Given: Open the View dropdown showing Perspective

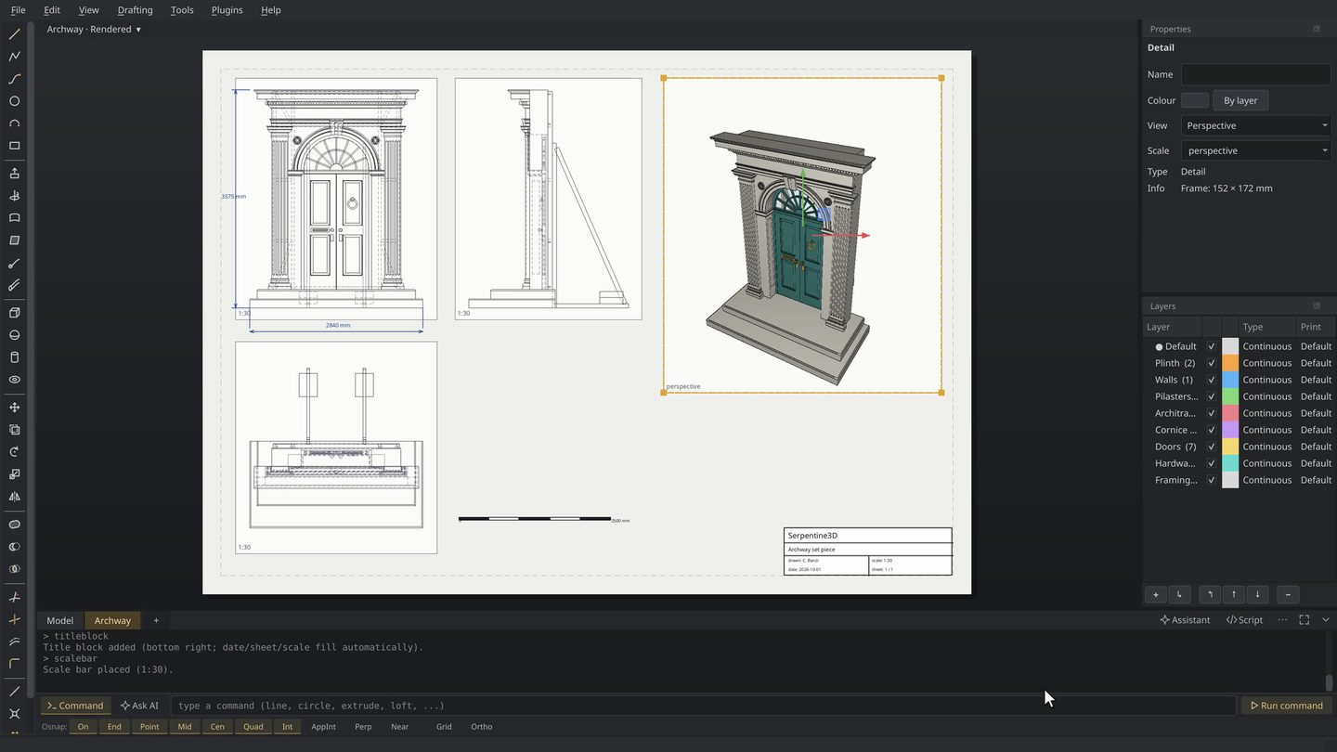Looking at the screenshot, I should coord(1255,125).
